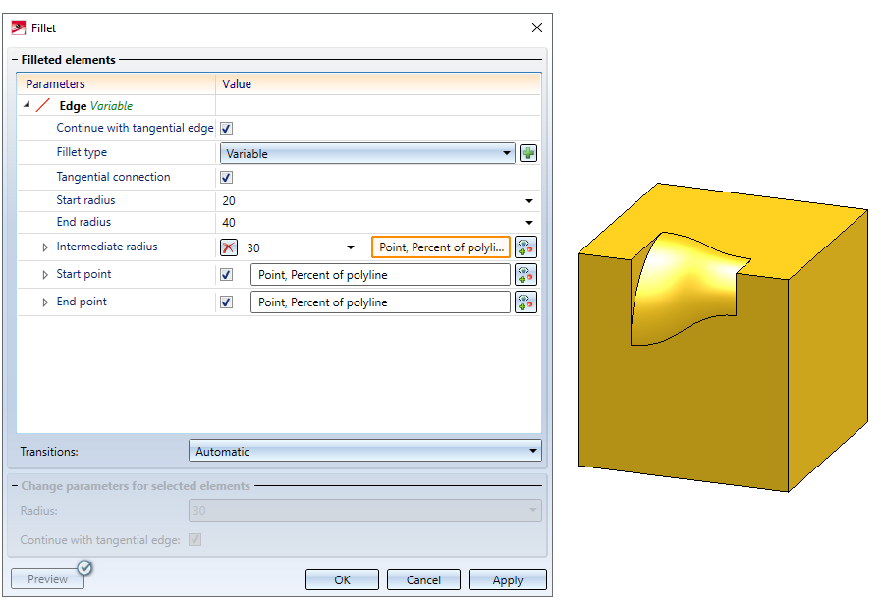
Task: Toggle the End point checkbox
Action: 226,302
